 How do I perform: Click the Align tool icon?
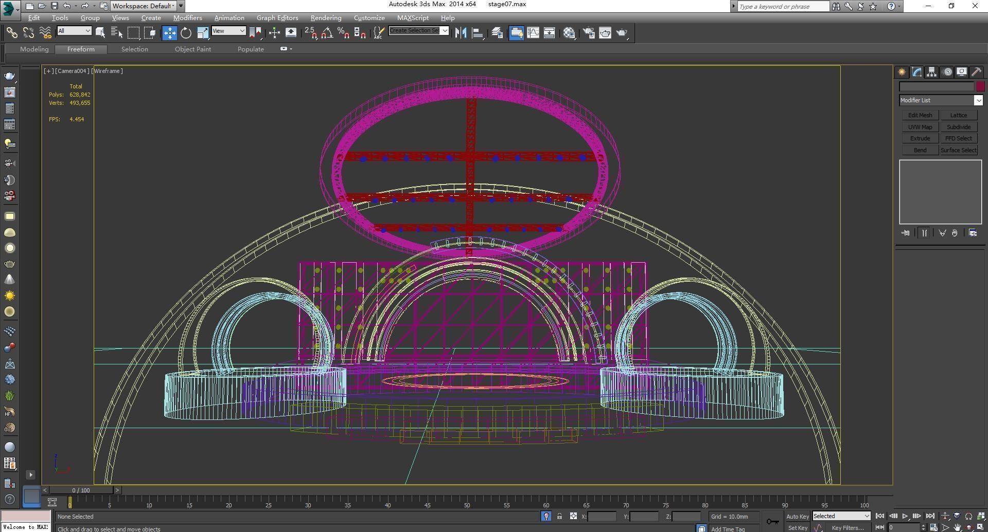click(478, 33)
